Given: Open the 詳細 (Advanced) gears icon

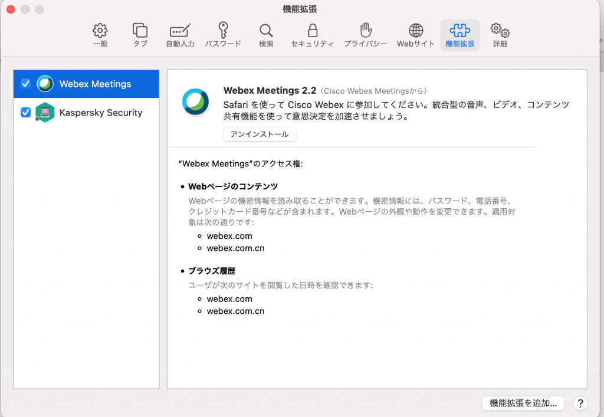Looking at the screenshot, I should pos(500,30).
